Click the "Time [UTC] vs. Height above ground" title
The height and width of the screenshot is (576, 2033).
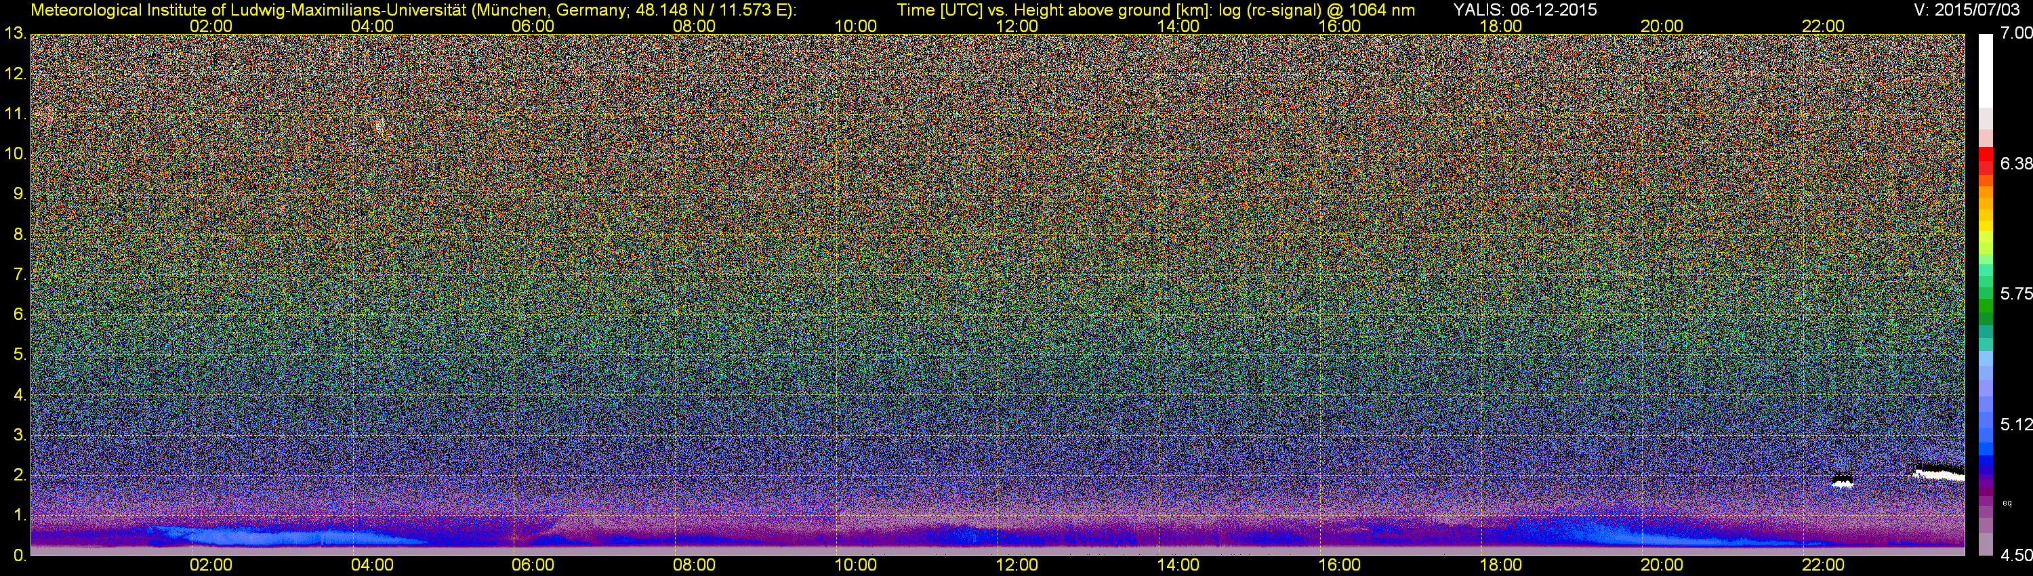[1156, 10]
